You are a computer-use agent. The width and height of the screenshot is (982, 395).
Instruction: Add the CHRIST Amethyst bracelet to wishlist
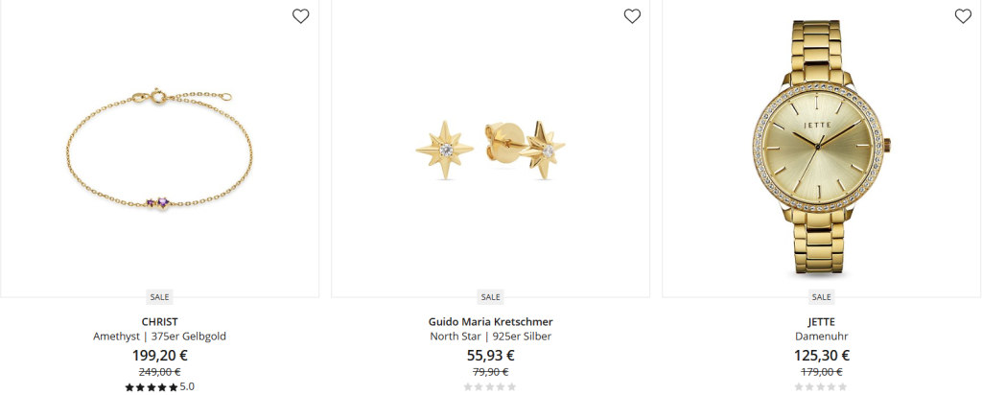pyautogui.click(x=300, y=16)
